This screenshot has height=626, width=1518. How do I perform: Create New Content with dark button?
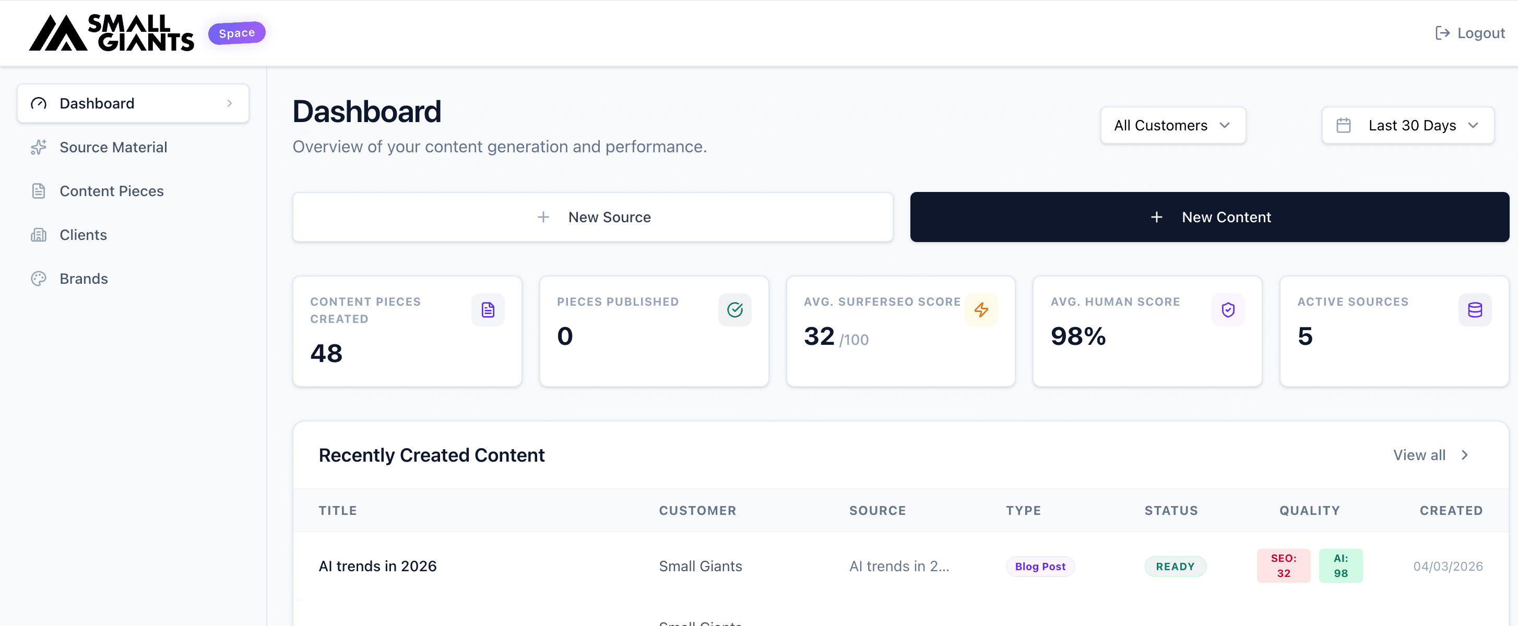tap(1209, 218)
